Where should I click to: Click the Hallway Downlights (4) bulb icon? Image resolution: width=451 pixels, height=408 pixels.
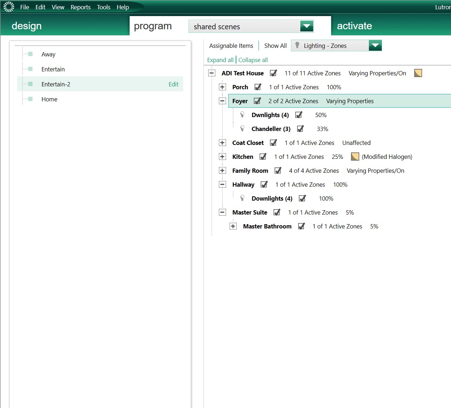pos(242,198)
